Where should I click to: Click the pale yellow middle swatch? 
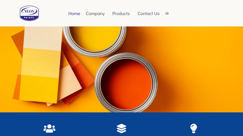pos(41,63)
